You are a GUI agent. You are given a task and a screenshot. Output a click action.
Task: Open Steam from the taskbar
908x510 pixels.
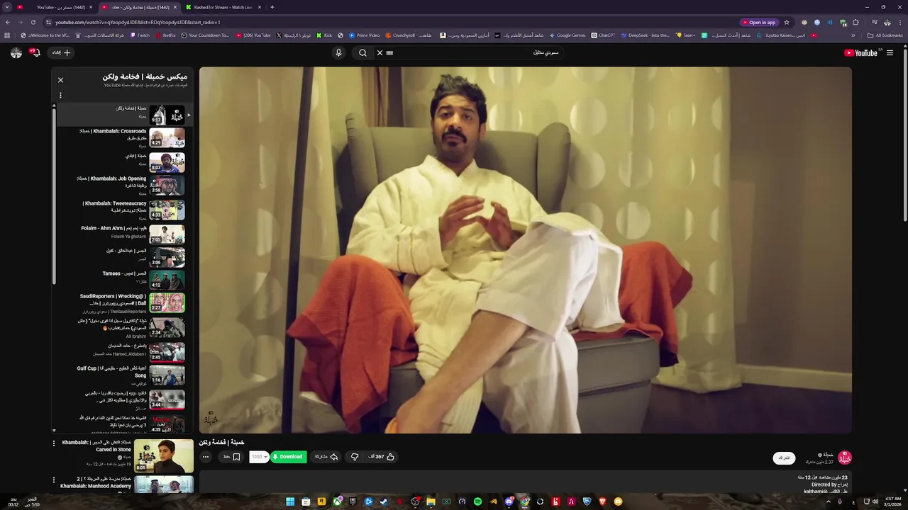click(384, 501)
